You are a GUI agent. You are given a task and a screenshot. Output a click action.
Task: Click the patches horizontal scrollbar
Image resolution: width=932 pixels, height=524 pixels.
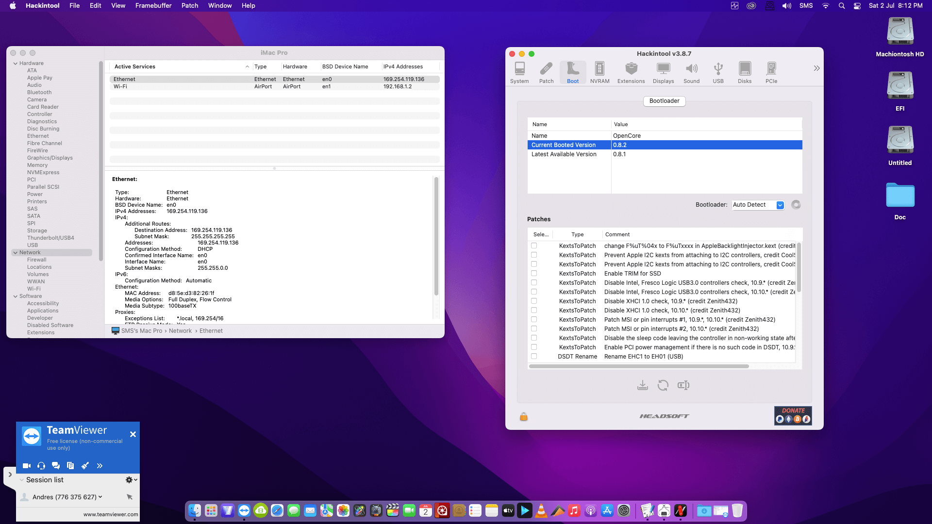[x=639, y=366]
